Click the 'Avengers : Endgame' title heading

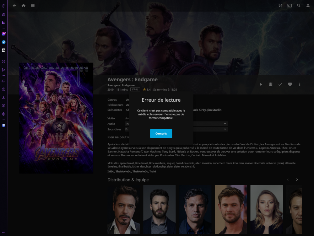pos(133,79)
